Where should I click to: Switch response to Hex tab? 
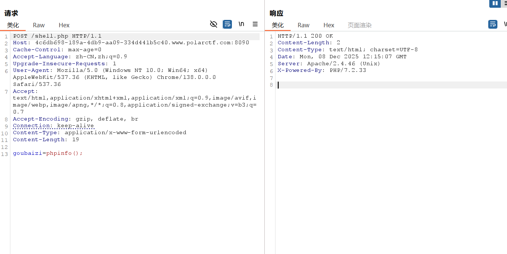tap(329, 25)
